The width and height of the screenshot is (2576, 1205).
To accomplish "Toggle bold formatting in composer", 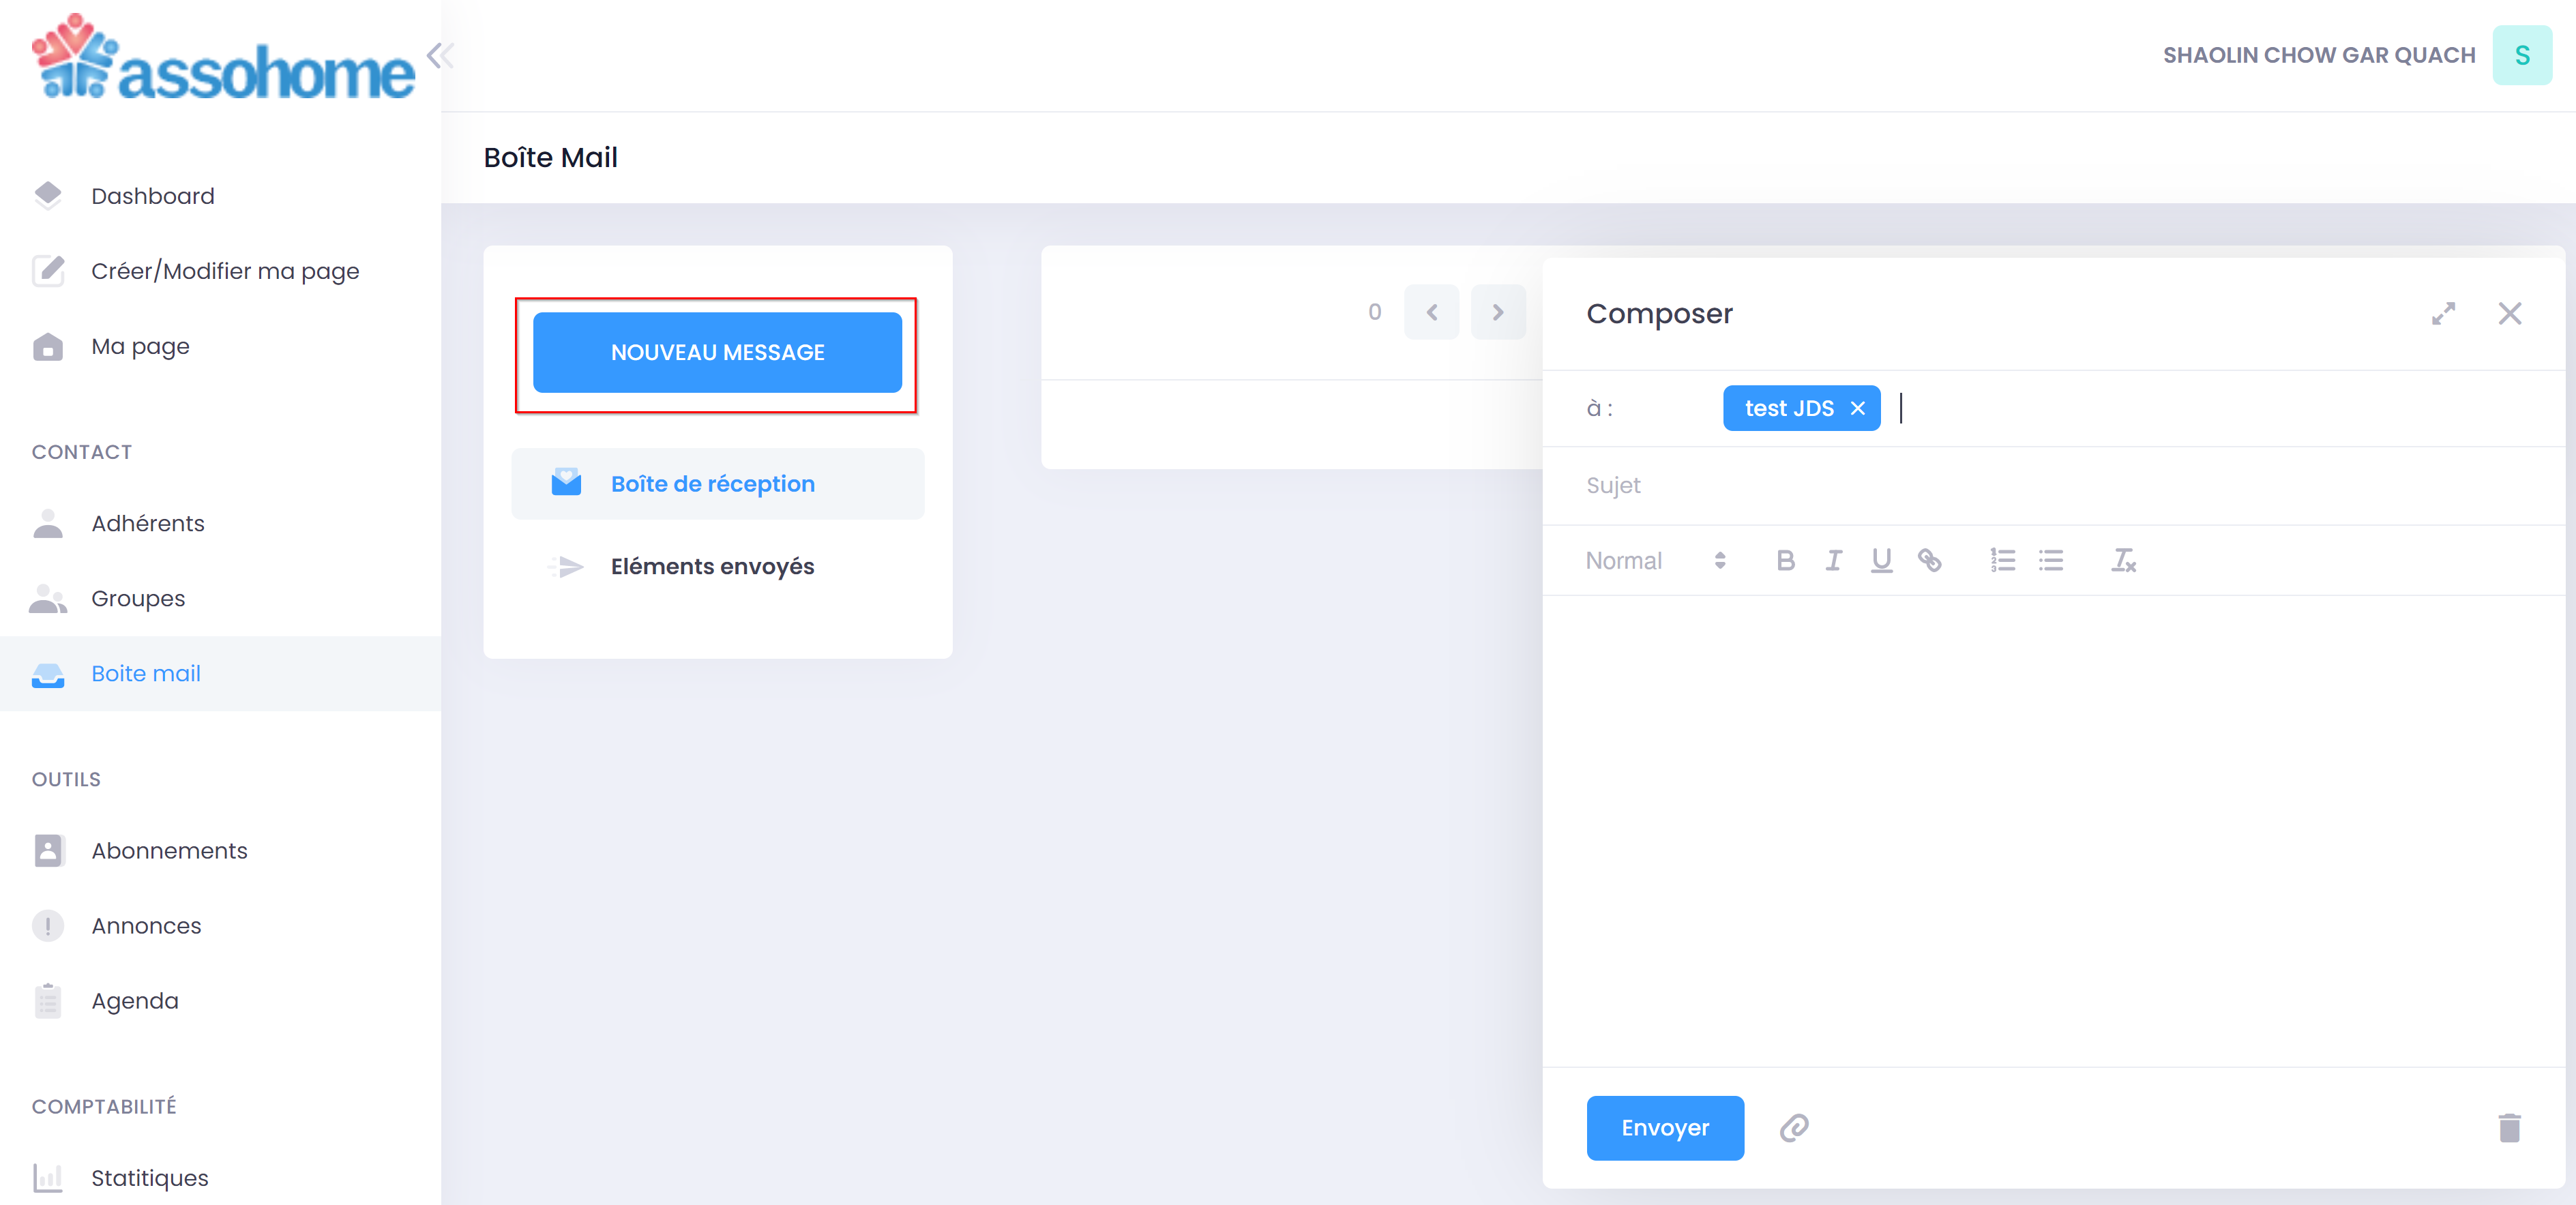I will [x=1785, y=560].
